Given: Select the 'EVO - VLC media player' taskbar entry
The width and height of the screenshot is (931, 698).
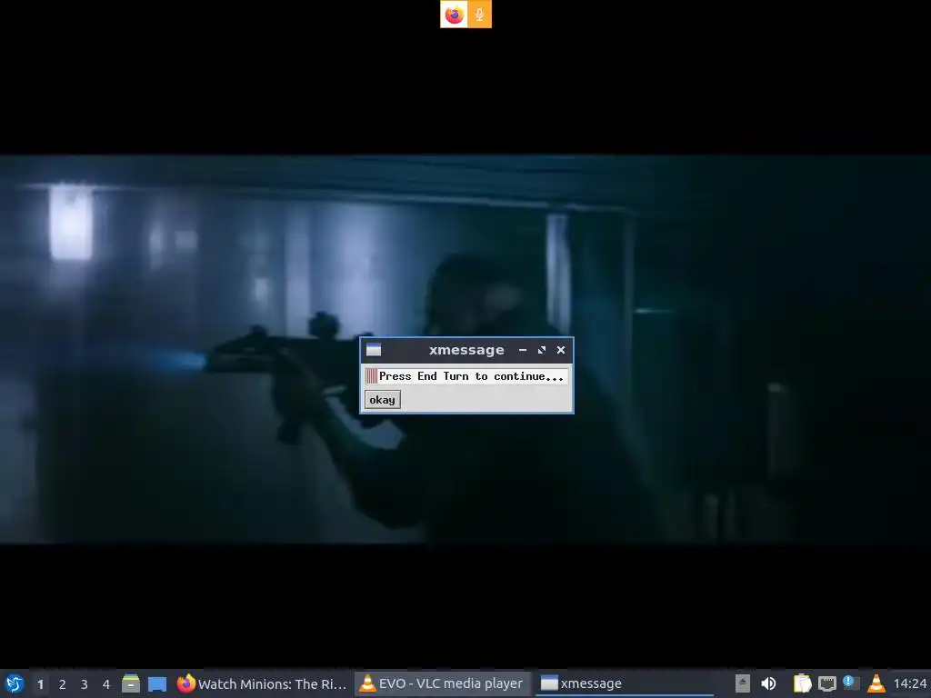Looking at the screenshot, I should pos(443,683).
